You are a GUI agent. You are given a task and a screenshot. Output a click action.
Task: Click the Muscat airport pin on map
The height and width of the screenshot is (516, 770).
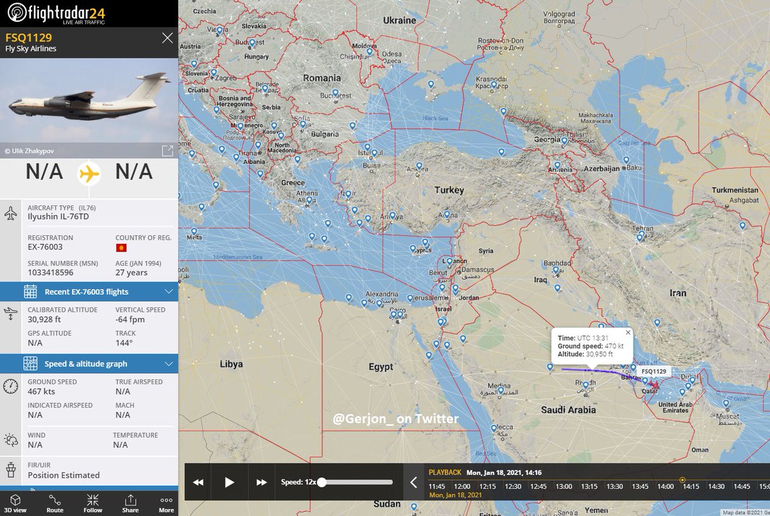click(726, 404)
